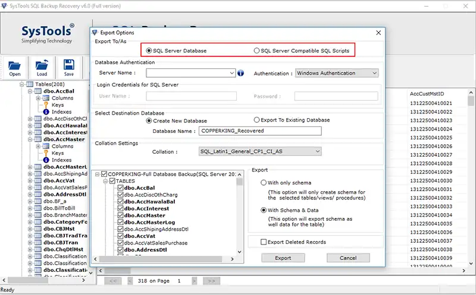Image resolution: width=476 pixels, height=295 pixels.
Task: Uncheck the COPPERKING-Full Database Backup checkbox
Action: pyautogui.click(x=104, y=174)
